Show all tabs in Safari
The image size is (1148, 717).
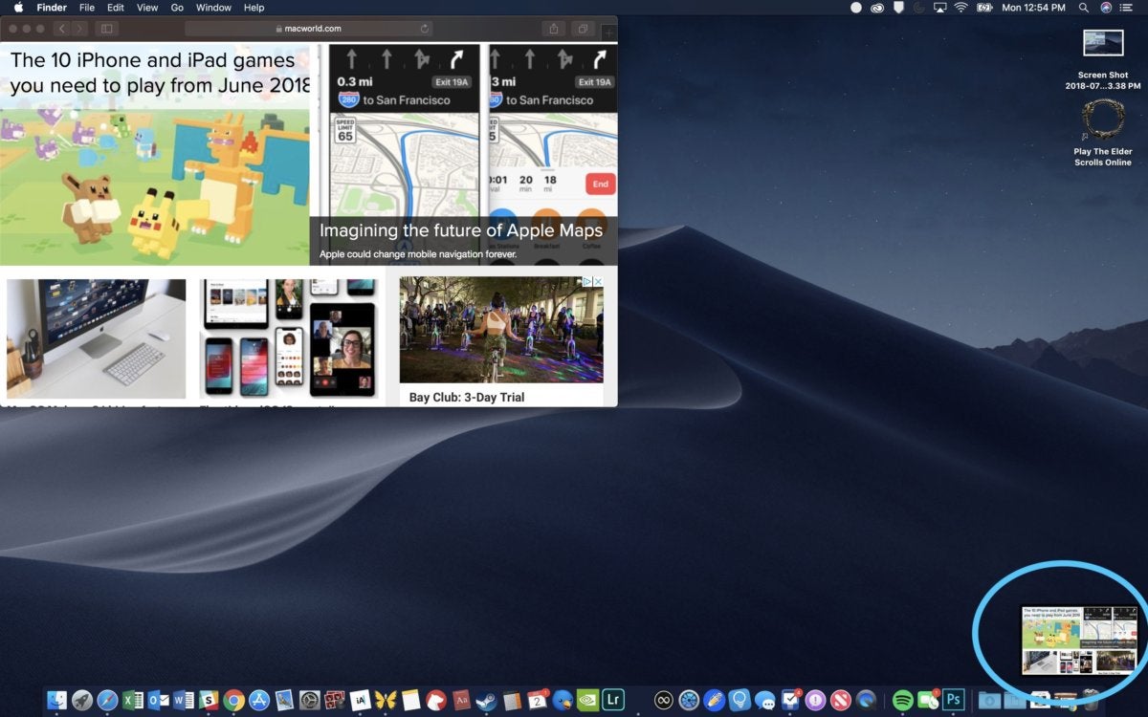(582, 29)
